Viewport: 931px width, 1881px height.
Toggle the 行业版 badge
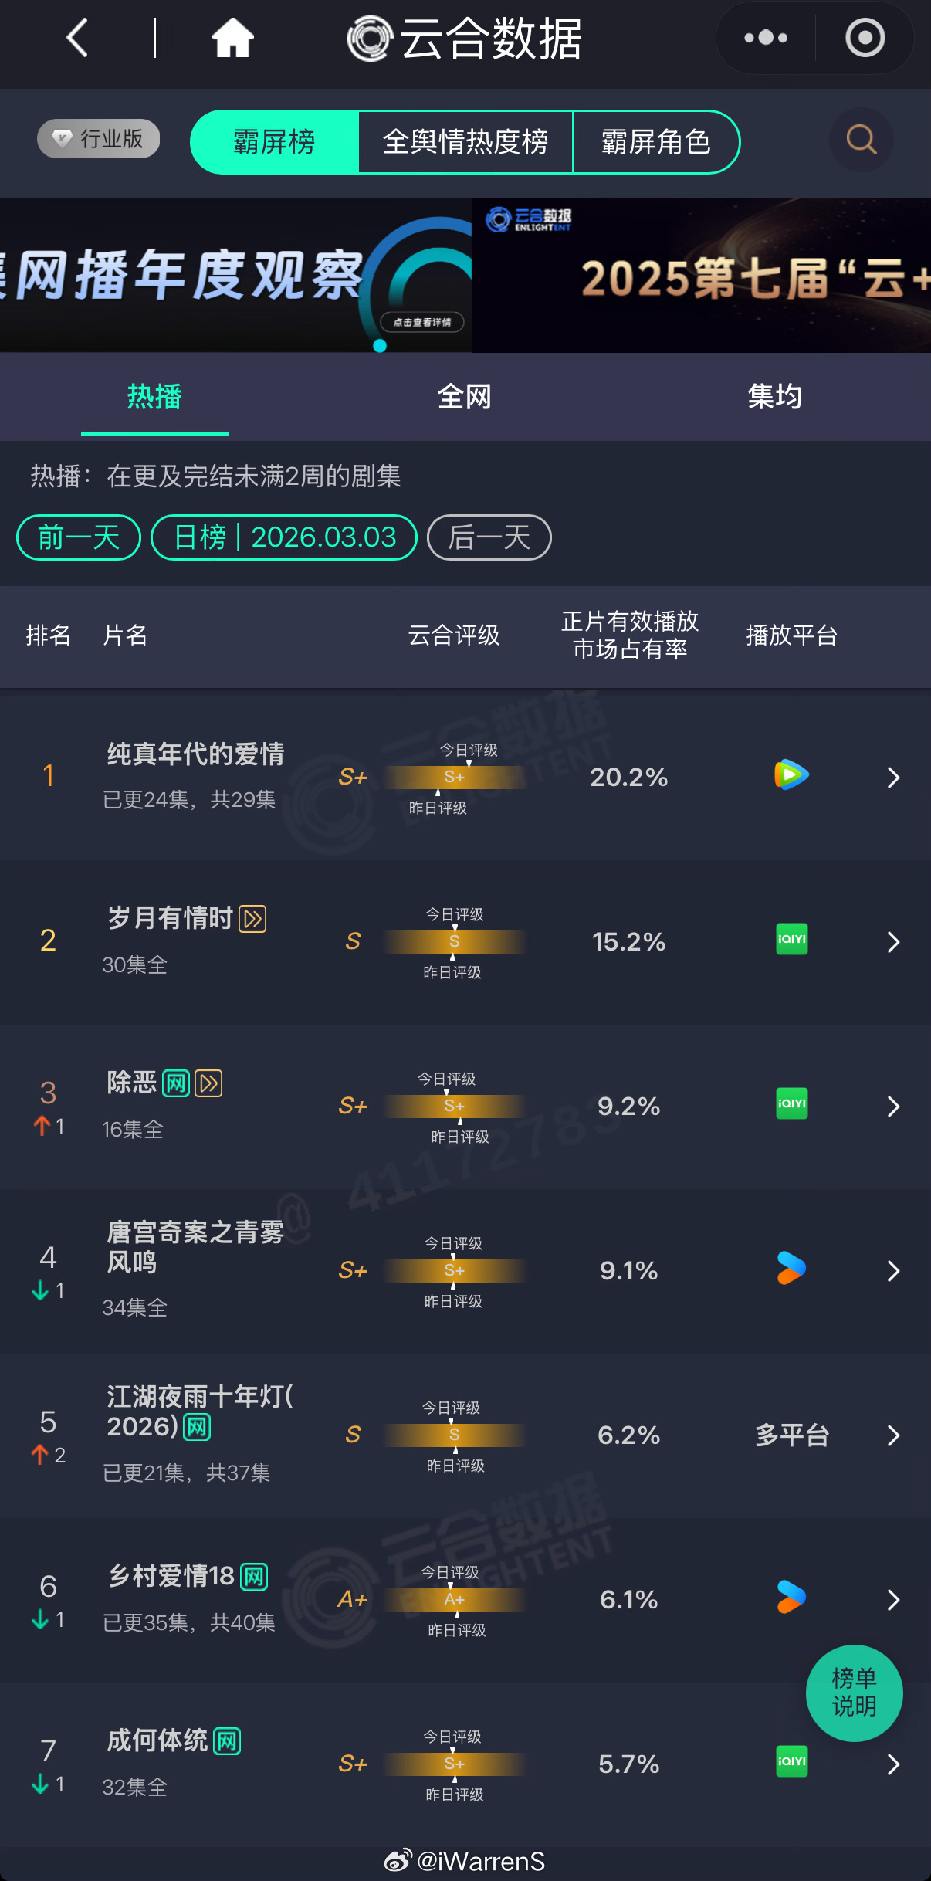point(97,137)
